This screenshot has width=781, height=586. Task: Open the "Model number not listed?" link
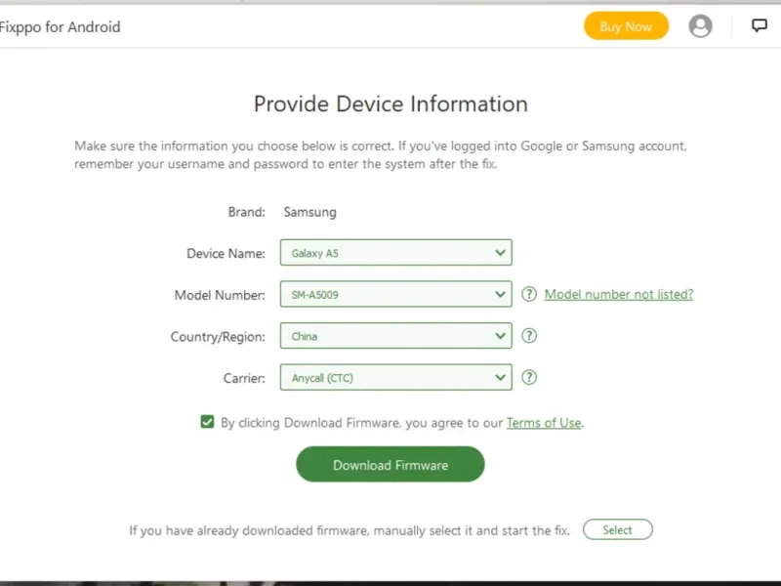pyautogui.click(x=619, y=294)
